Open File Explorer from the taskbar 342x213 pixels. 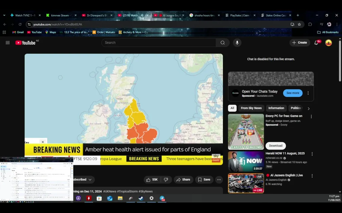coord(120,199)
